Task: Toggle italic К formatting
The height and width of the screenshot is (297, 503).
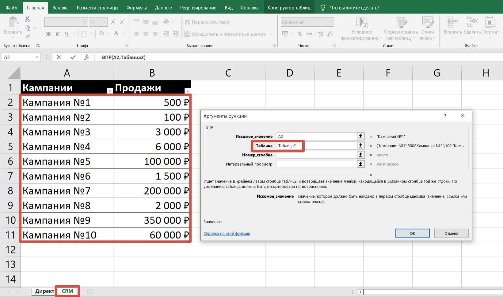Action: point(57,34)
